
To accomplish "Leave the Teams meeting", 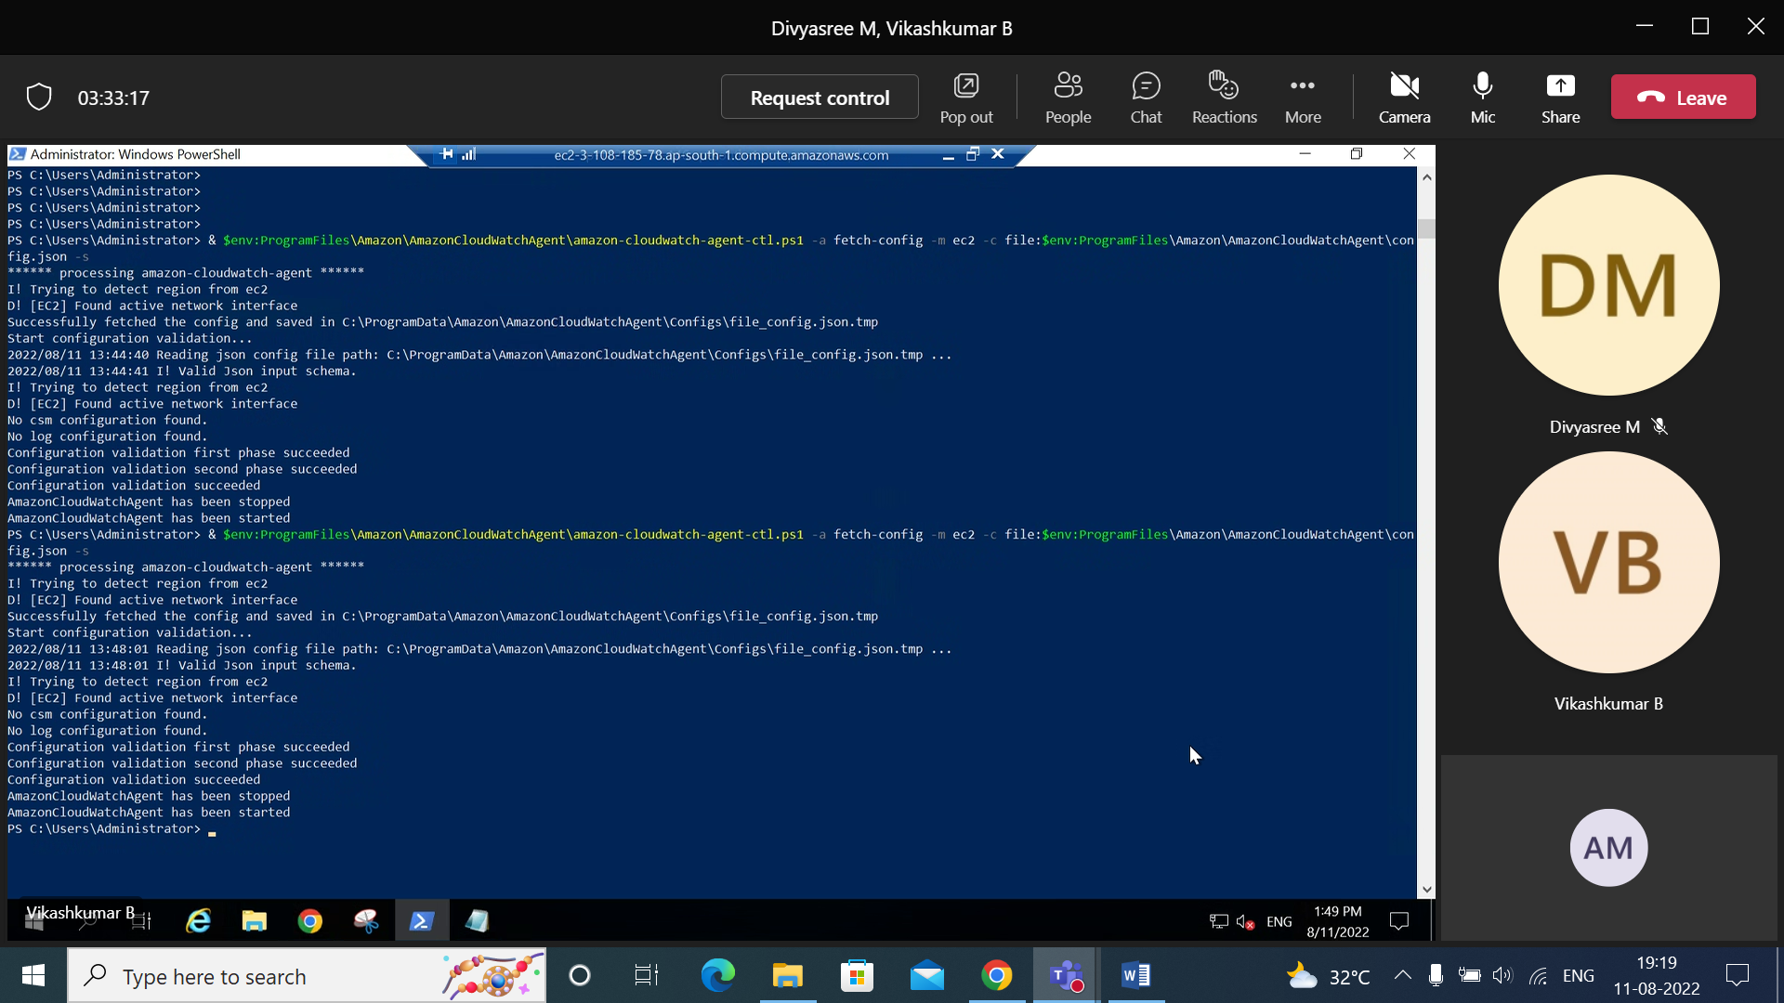I will coord(1683,97).
